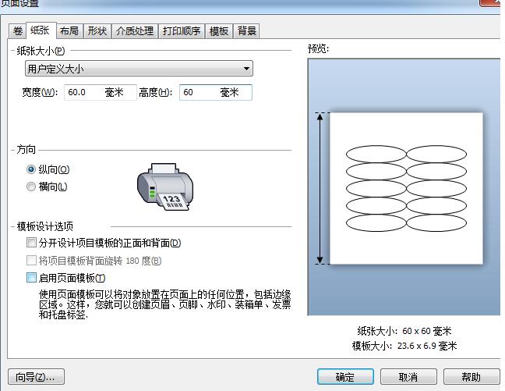The height and width of the screenshot is (391, 505).
Task: Select 横向 landscape orientation radio button
Action: (x=31, y=187)
